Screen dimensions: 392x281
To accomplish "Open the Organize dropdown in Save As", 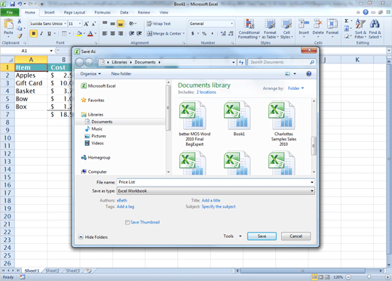I will click(90, 74).
